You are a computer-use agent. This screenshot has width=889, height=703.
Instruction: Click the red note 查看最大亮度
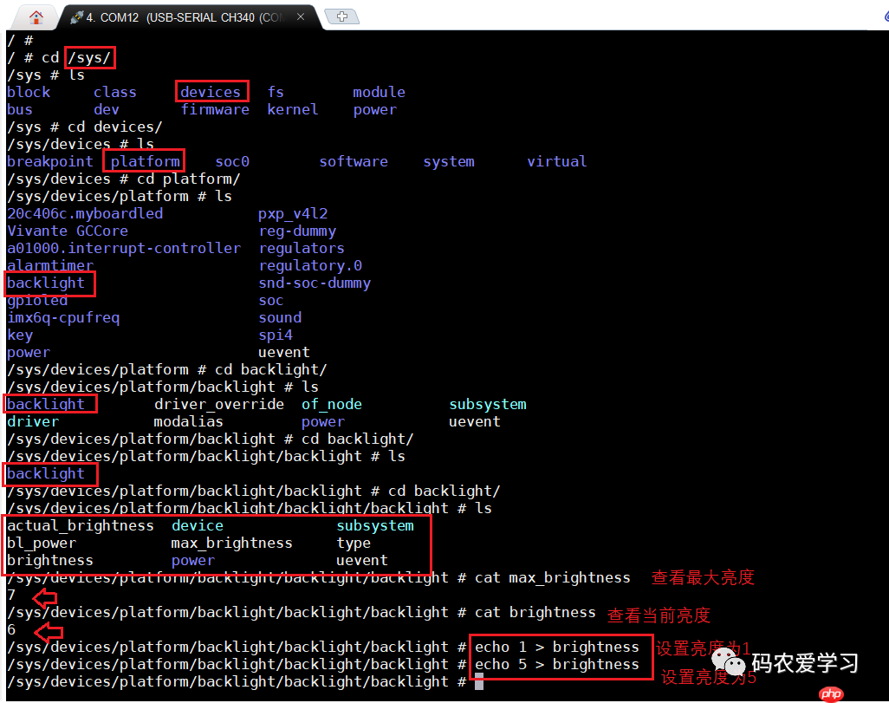click(x=702, y=577)
